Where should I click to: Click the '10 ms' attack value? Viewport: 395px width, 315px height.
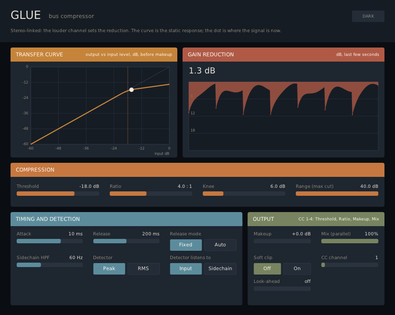click(x=75, y=234)
